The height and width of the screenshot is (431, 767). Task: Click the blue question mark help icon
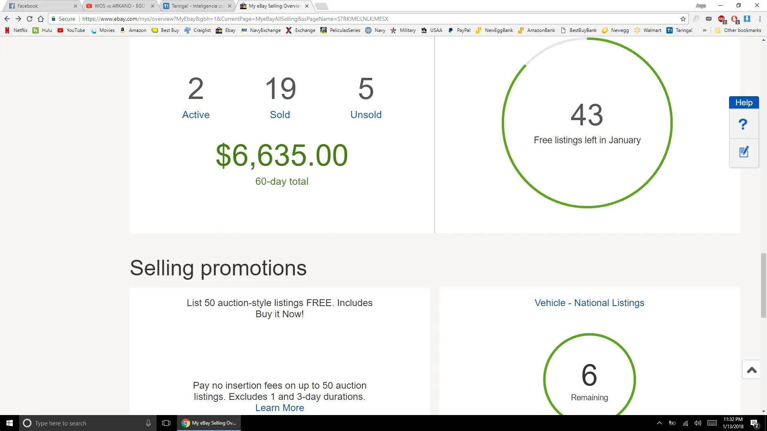(x=743, y=125)
